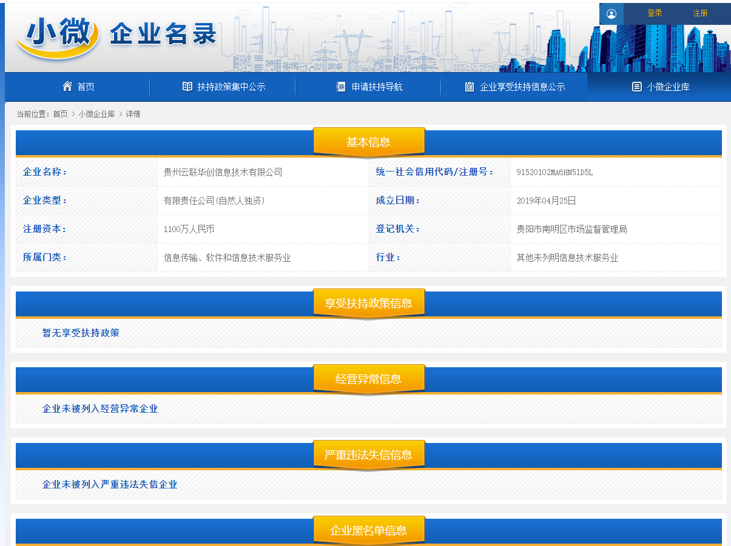Viewport: 731px width, 546px height.
Task: Click the 享受扶持政策信息 section header
Action: pyautogui.click(x=369, y=304)
